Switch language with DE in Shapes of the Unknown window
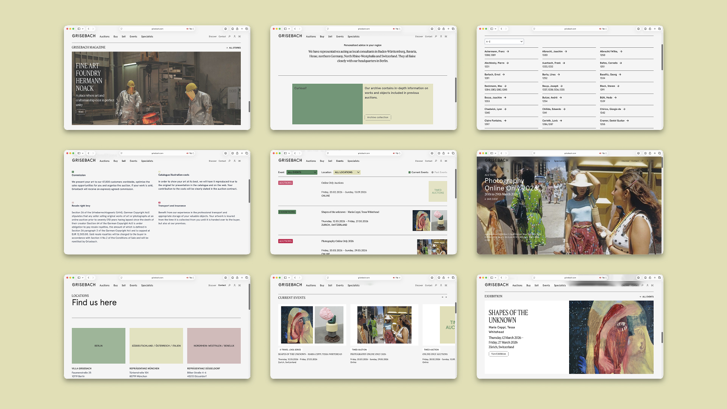This screenshot has height=409, width=727. 652,285
